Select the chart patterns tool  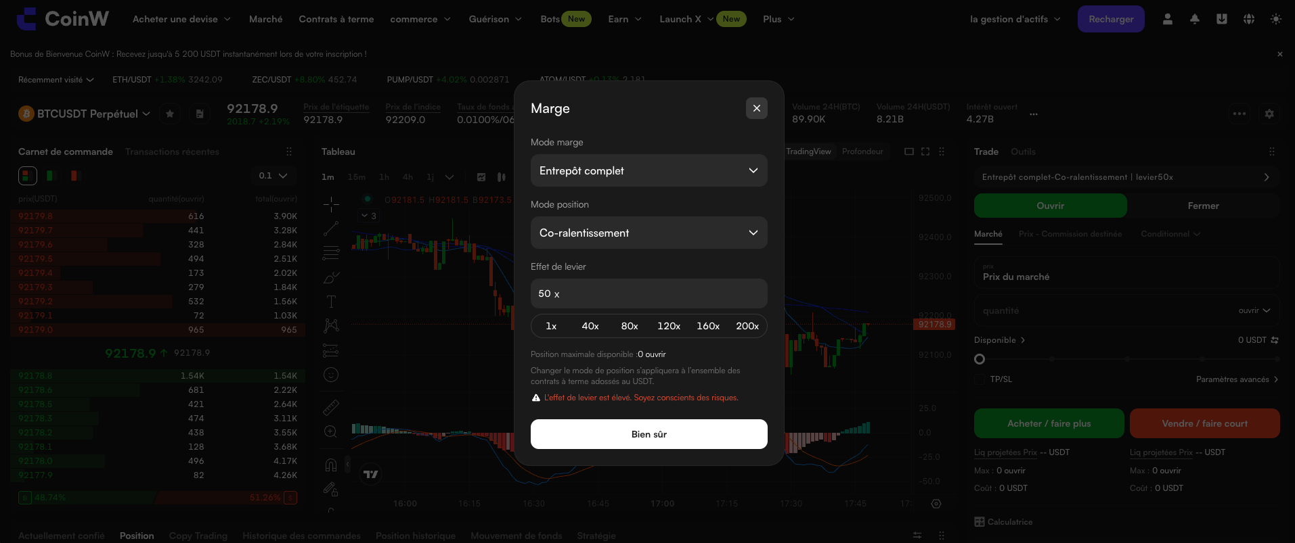331,326
